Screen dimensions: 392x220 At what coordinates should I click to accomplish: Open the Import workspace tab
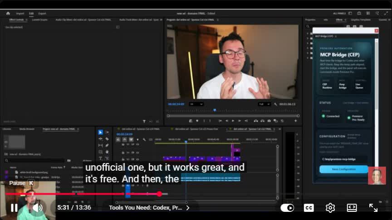[x=20, y=14]
